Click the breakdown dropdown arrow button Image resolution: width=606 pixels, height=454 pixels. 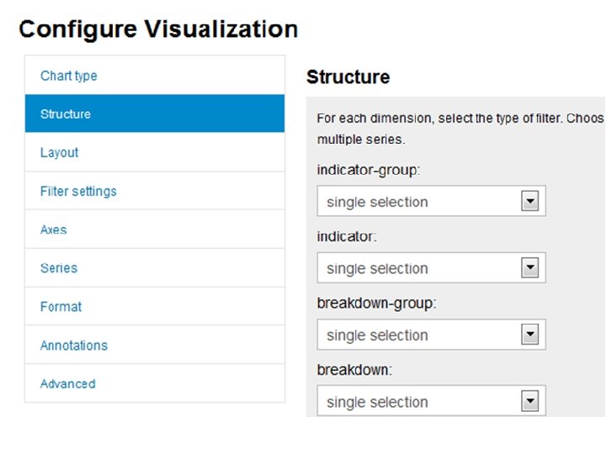point(529,402)
